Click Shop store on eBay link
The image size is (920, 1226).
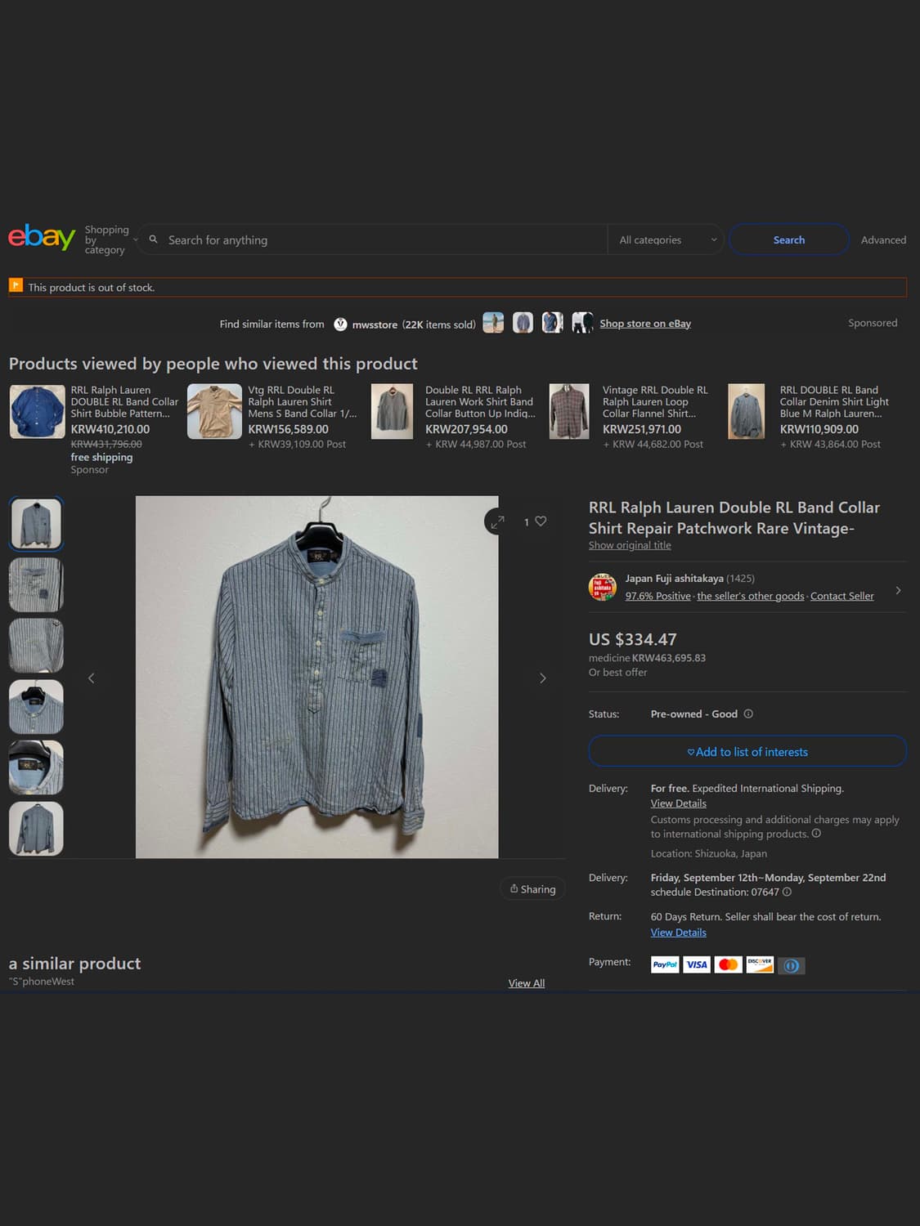645,324
